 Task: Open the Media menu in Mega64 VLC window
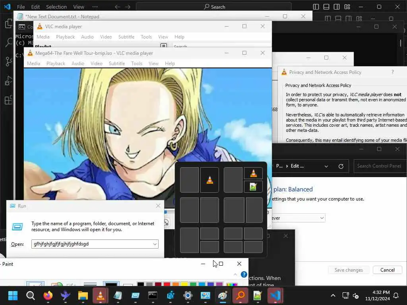coord(33,64)
